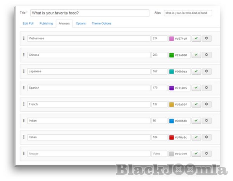Click the drag handle for Vietnamese answer
Screen dimensions: 233x181
24,39
